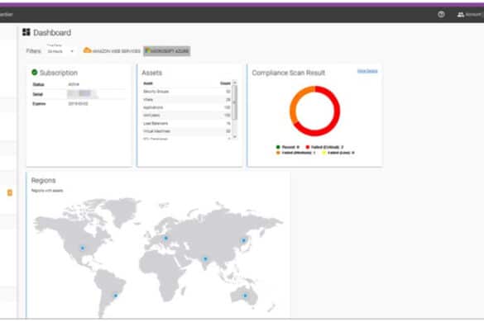The image size is (484, 322).
Task: Click the Europe region marker on map
Action: [x=165, y=238]
